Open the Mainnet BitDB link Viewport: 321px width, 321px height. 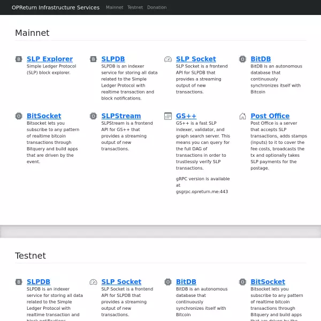pyautogui.click(x=261, y=59)
